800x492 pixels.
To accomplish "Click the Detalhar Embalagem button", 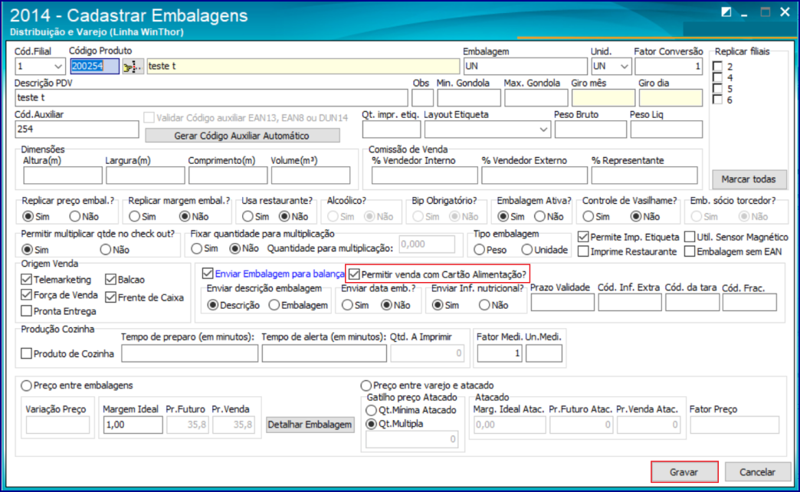I will click(x=310, y=425).
